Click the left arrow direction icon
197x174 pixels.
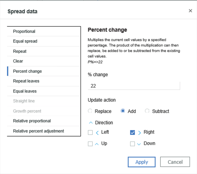pos(97,133)
